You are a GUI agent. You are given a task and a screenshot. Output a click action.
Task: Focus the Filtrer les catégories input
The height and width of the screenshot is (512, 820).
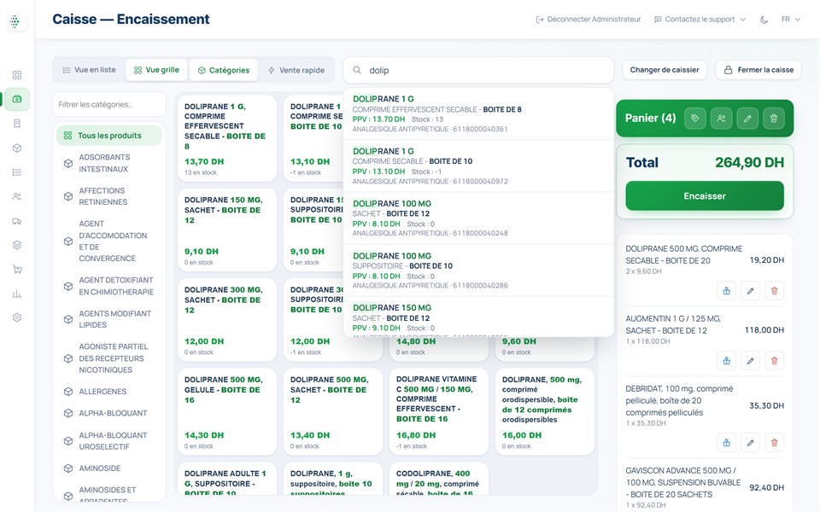(x=109, y=104)
